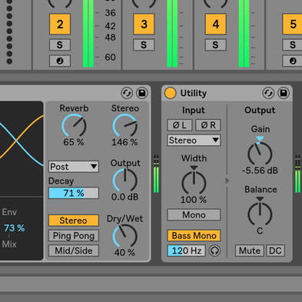Select Ping Pong delay mode
The height and width of the screenshot is (302, 302).
74,236
